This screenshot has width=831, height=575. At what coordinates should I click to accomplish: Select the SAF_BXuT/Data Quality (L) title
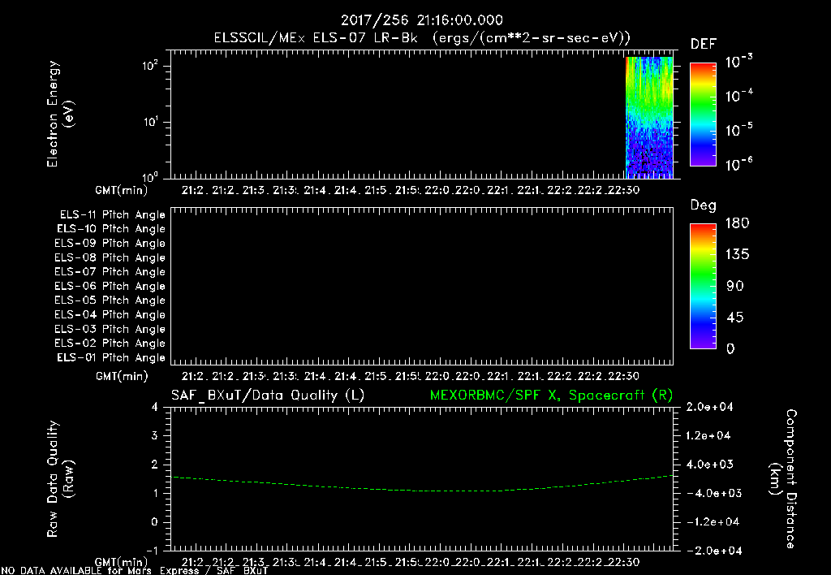(x=268, y=396)
